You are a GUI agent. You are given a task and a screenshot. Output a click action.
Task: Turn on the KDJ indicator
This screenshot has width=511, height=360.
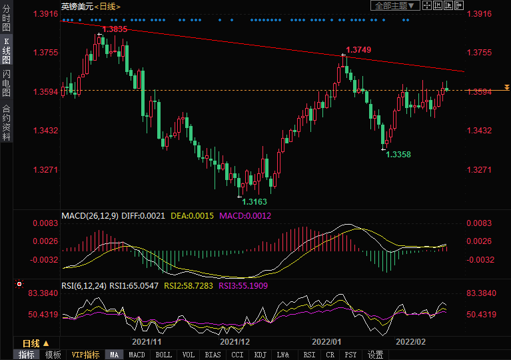(258, 355)
